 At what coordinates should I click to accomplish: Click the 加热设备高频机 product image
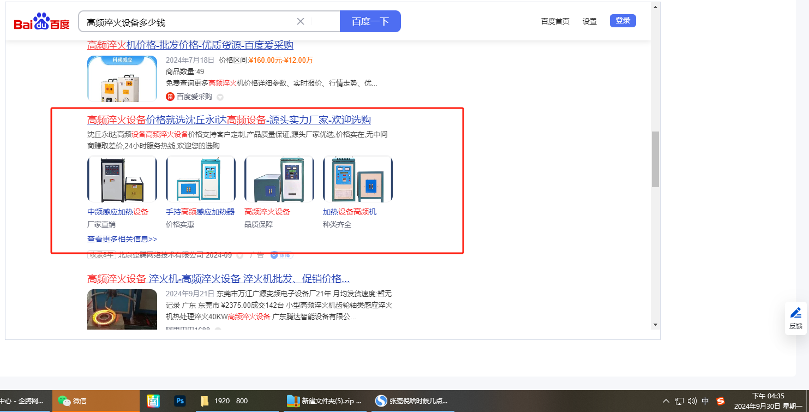pos(358,179)
